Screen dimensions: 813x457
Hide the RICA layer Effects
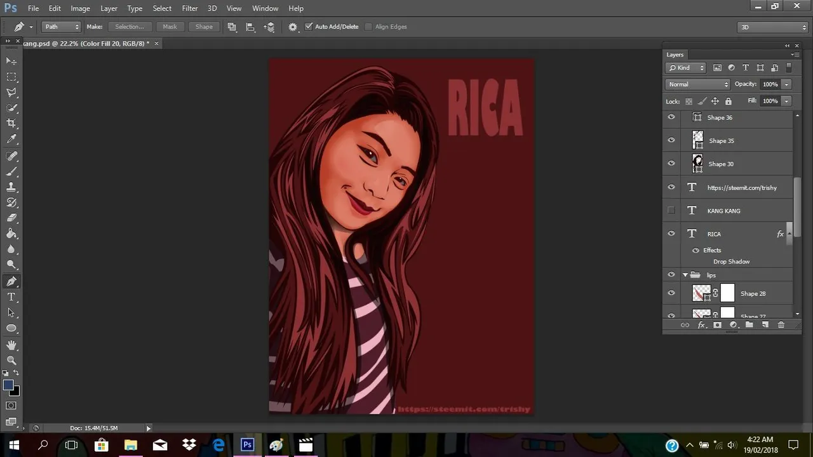pyautogui.click(x=695, y=250)
